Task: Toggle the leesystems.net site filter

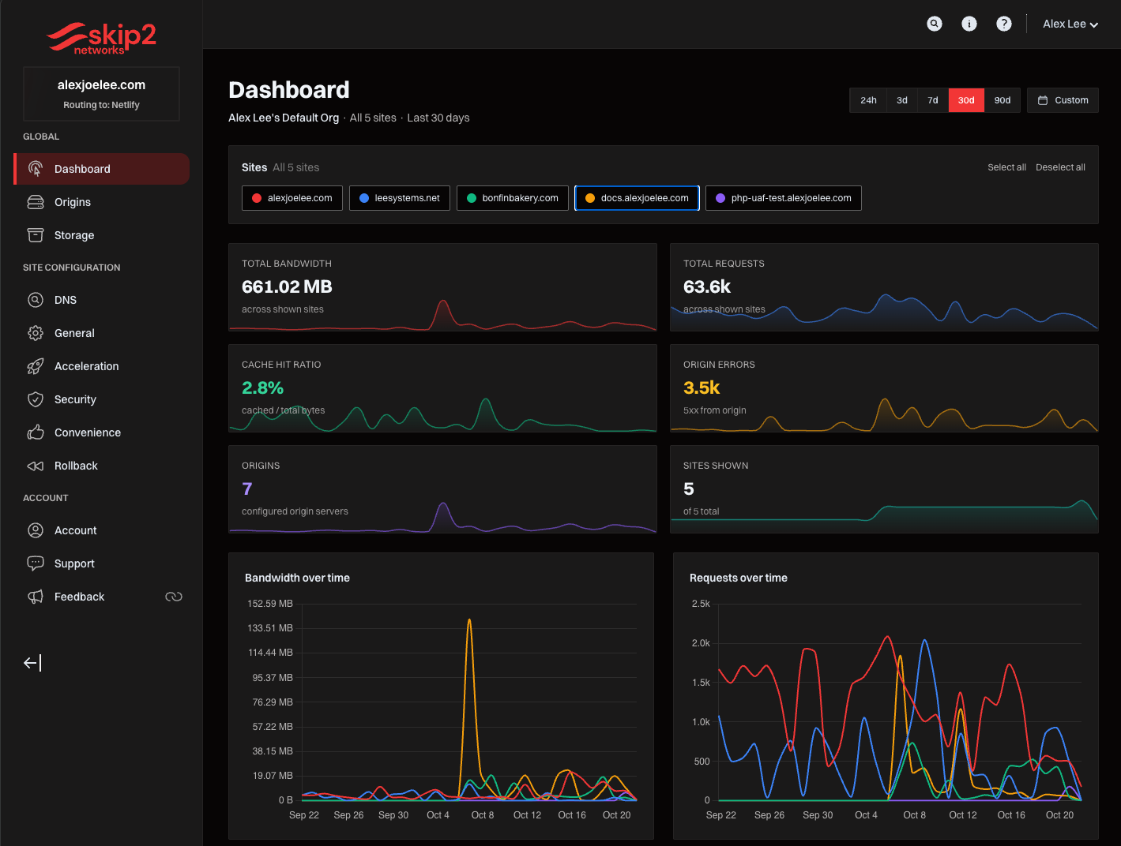Action: pyautogui.click(x=400, y=198)
